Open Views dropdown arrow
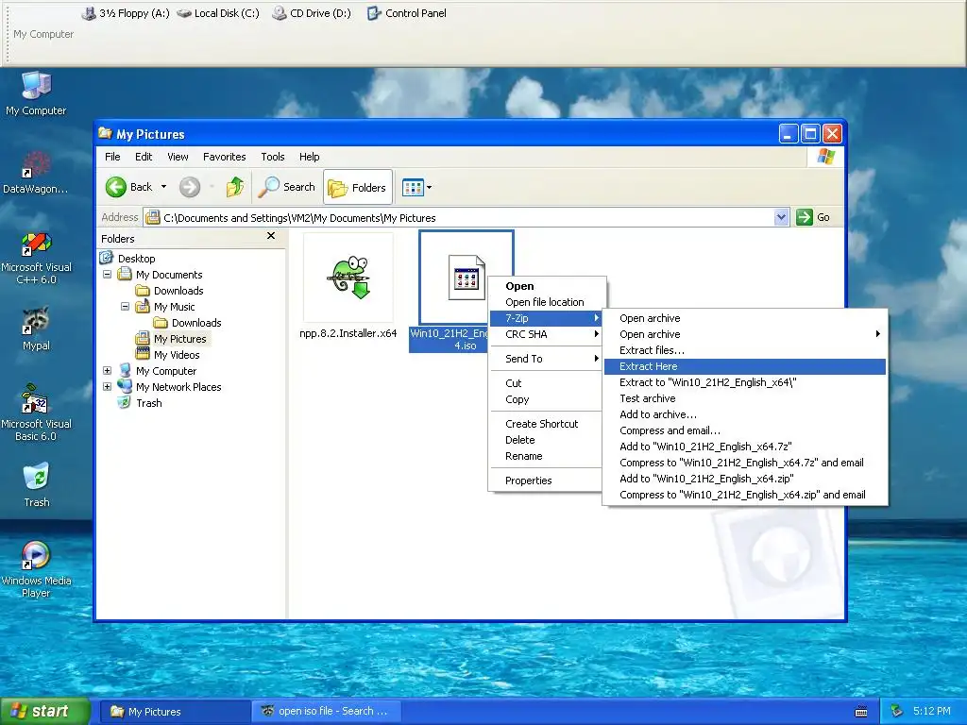This screenshot has height=725, width=967. 430,188
